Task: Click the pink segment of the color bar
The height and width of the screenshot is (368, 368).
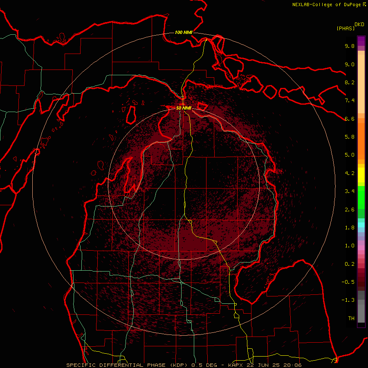Action: click(361, 248)
